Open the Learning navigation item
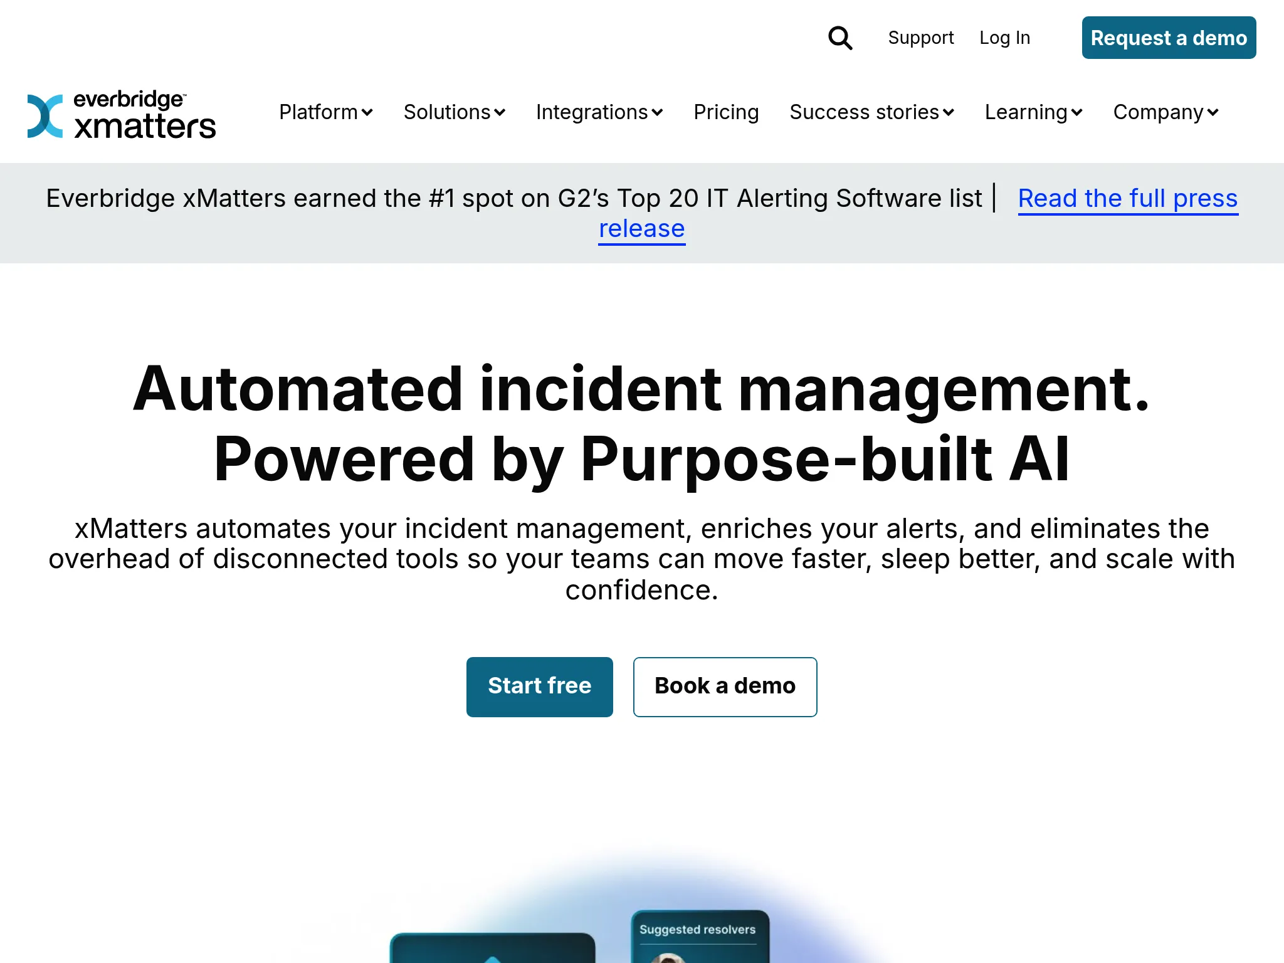This screenshot has width=1284, height=963. coord(1026,112)
